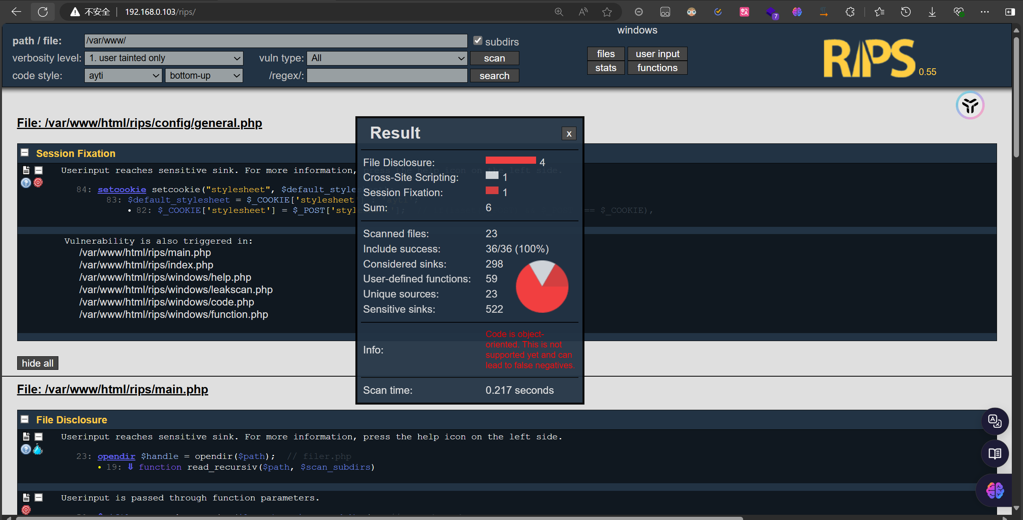Minimize the setcookie finding with its minus icon
Screen dimensions: 1023x520
[x=39, y=171]
